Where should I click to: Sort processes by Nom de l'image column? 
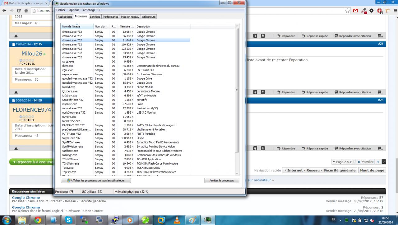point(77,26)
